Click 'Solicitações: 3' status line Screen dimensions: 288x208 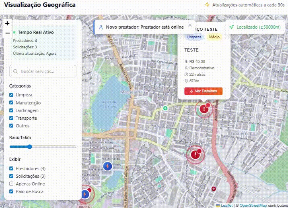[x=25, y=47]
